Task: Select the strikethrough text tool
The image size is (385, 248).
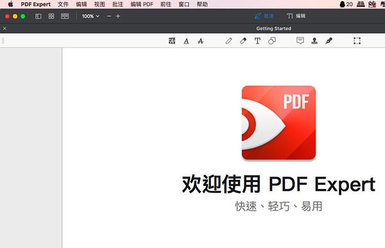Action: [x=201, y=41]
